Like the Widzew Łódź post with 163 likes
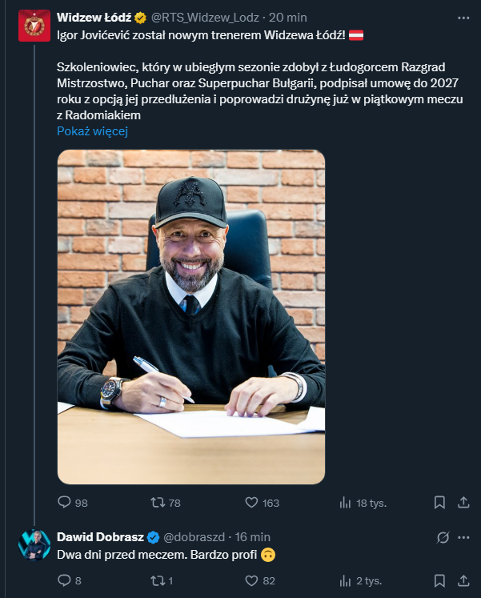Screen dimensions: 481x598 click(x=251, y=503)
